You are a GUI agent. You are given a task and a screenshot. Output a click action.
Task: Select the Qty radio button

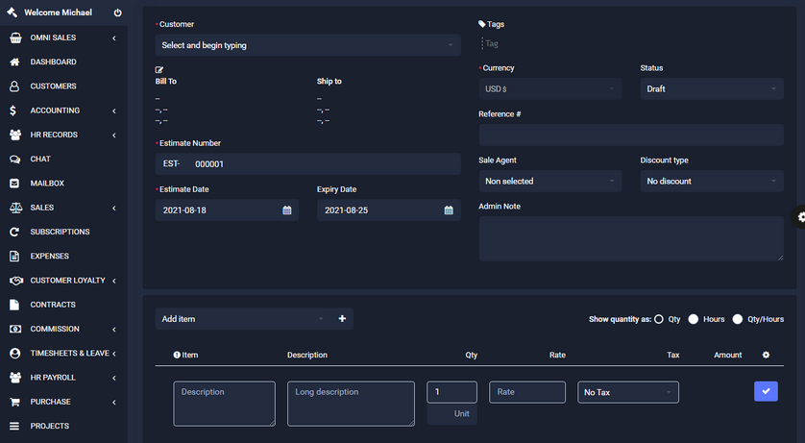click(x=659, y=319)
